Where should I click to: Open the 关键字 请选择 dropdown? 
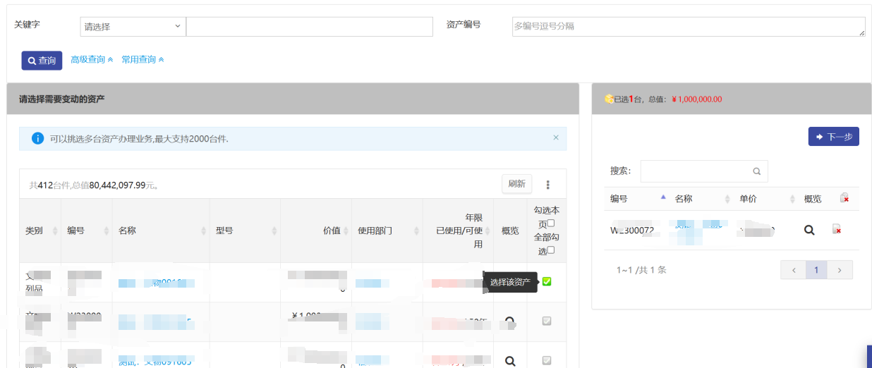[133, 27]
